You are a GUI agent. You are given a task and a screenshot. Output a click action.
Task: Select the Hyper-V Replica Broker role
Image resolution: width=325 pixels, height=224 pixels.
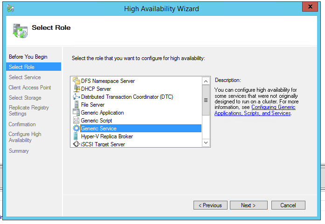click(107, 136)
